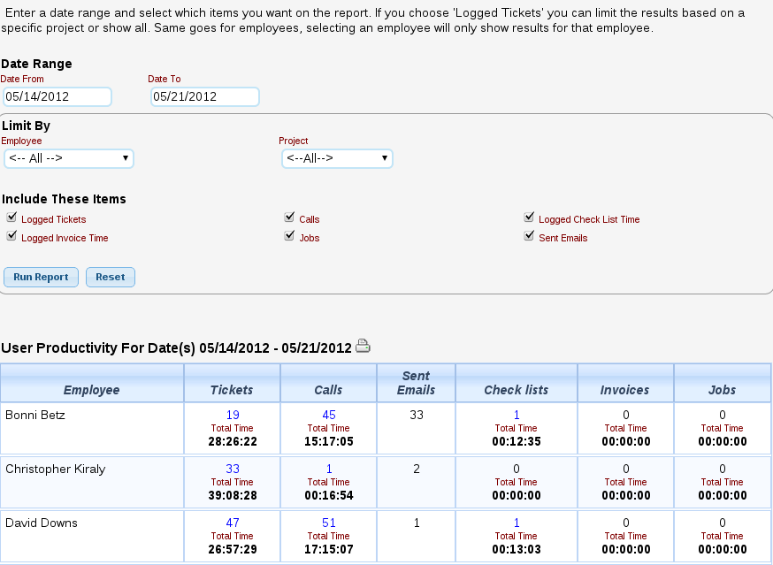Sort by the Employee column header
773x565 pixels.
coord(91,390)
